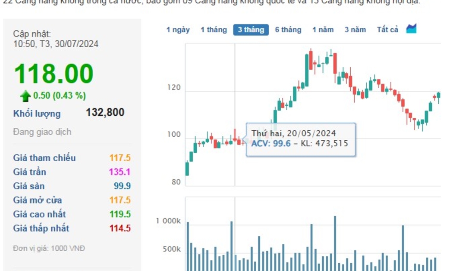
Task: Select the 1 tháng time range tab
Action: (213, 30)
